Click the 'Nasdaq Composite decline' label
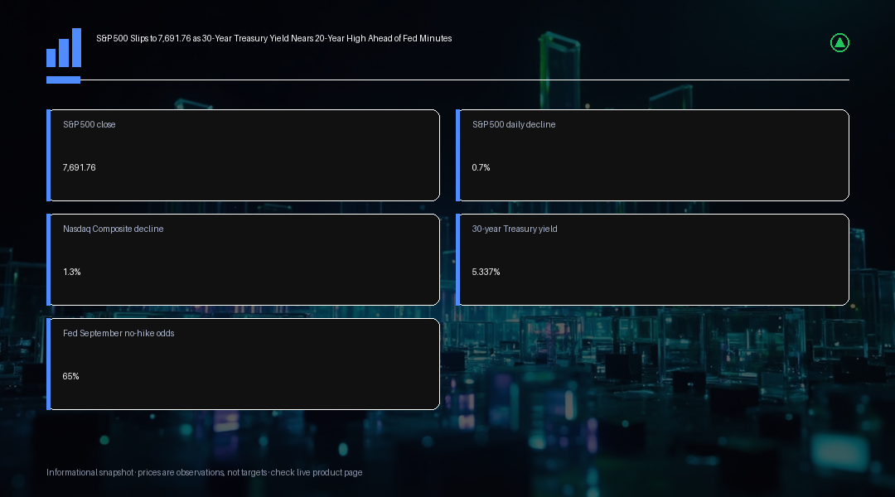This screenshot has width=895, height=497. pos(113,229)
